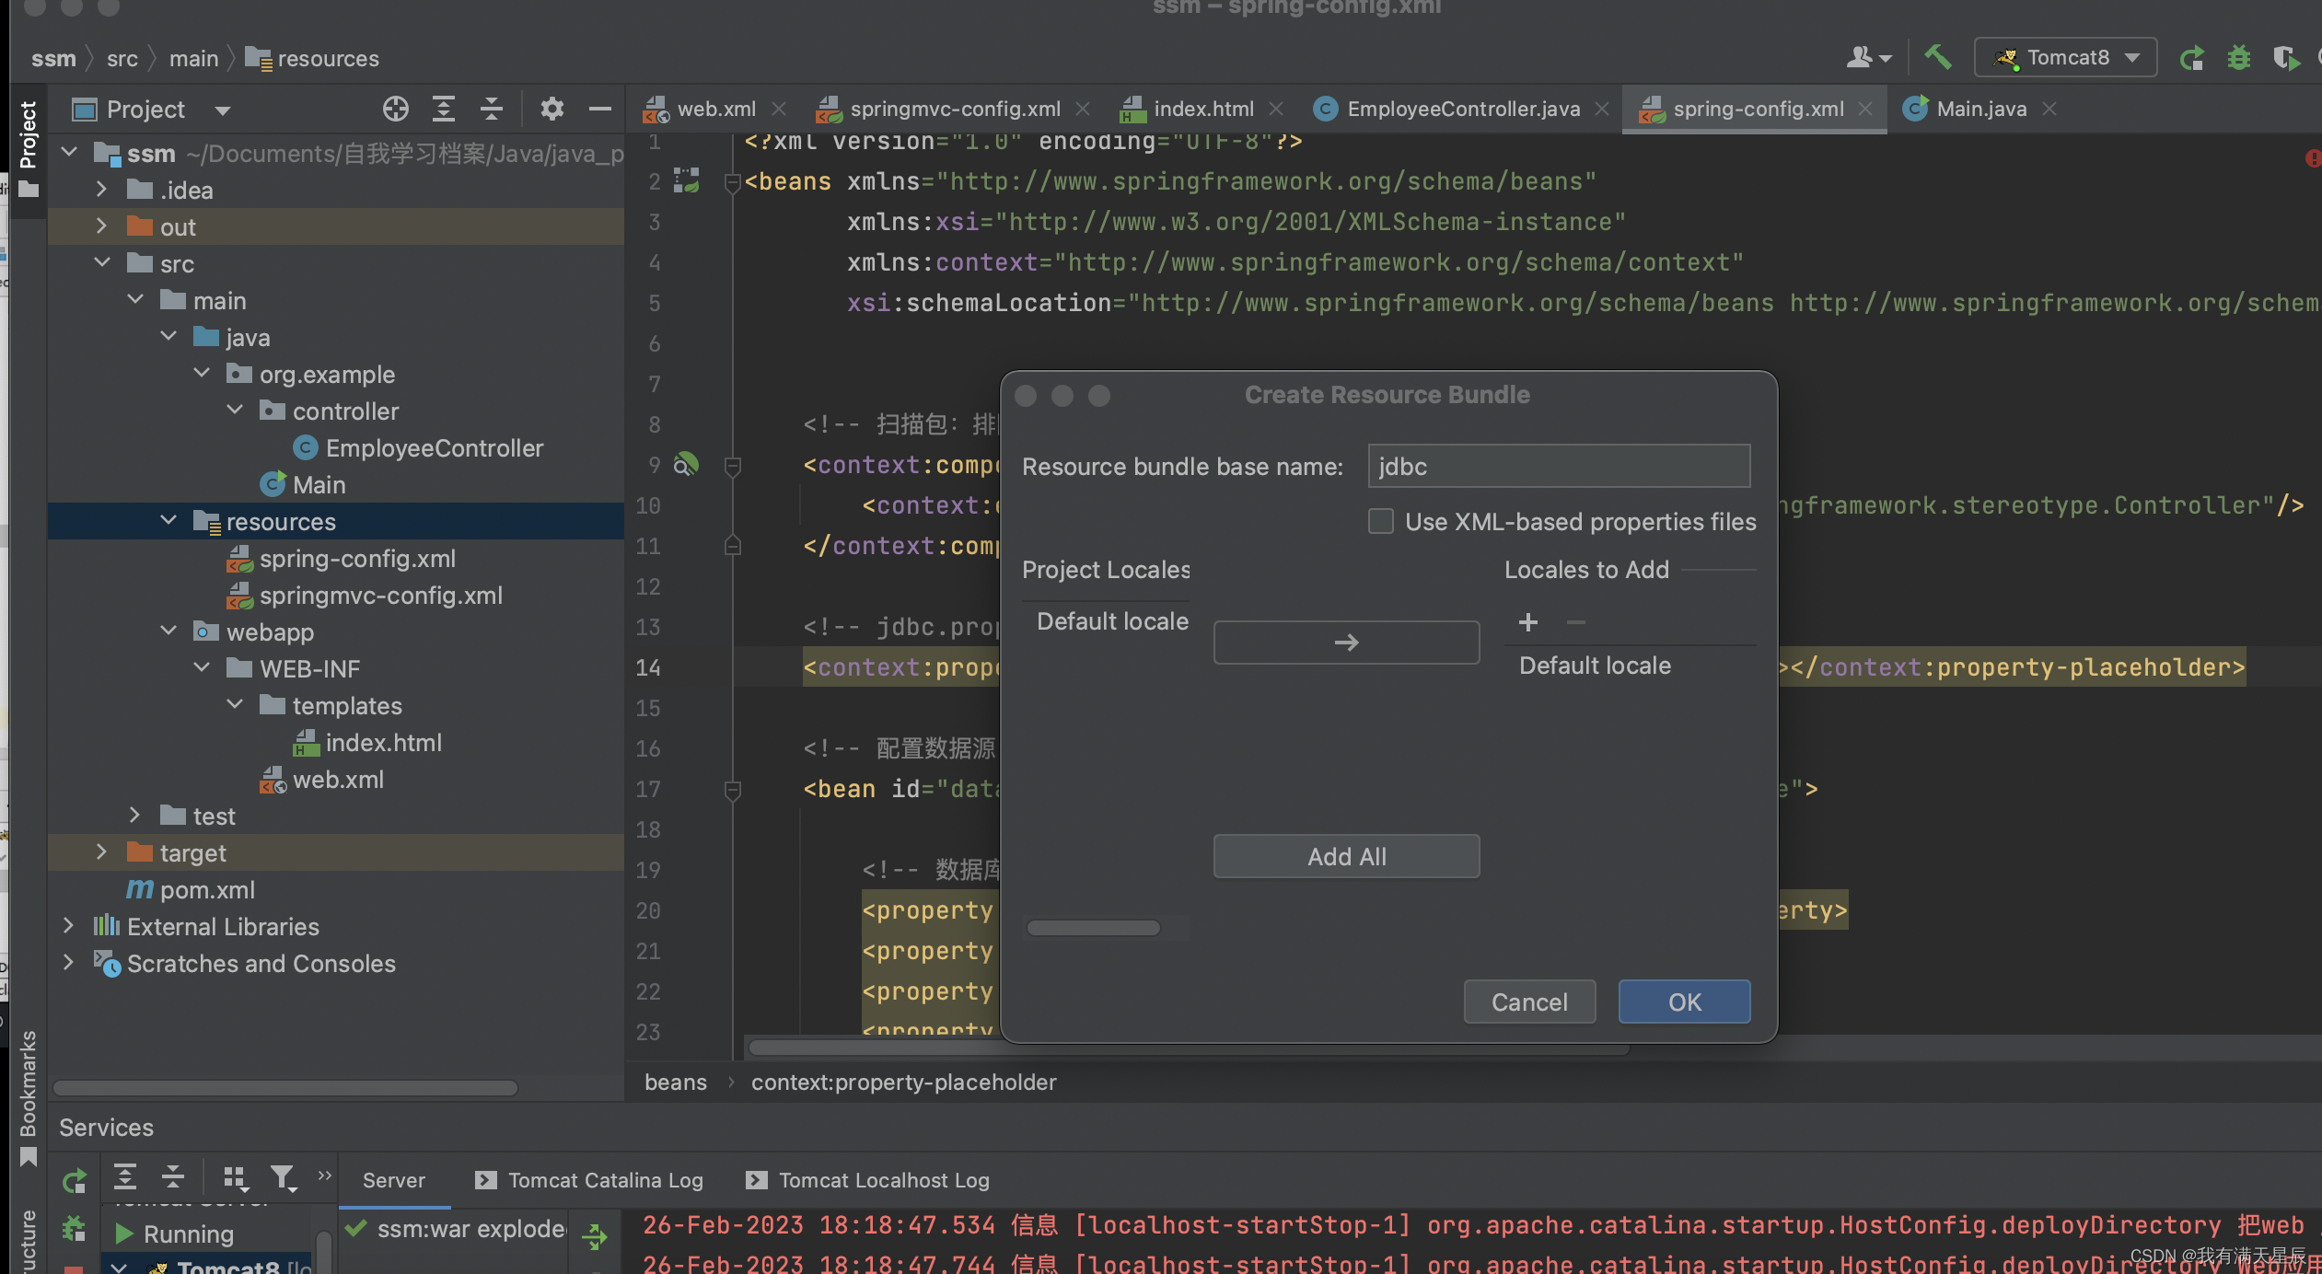Open the Tomcat8 run configuration dropdown
Viewport: 2322px width, 1274px height.
[x=2065, y=57]
